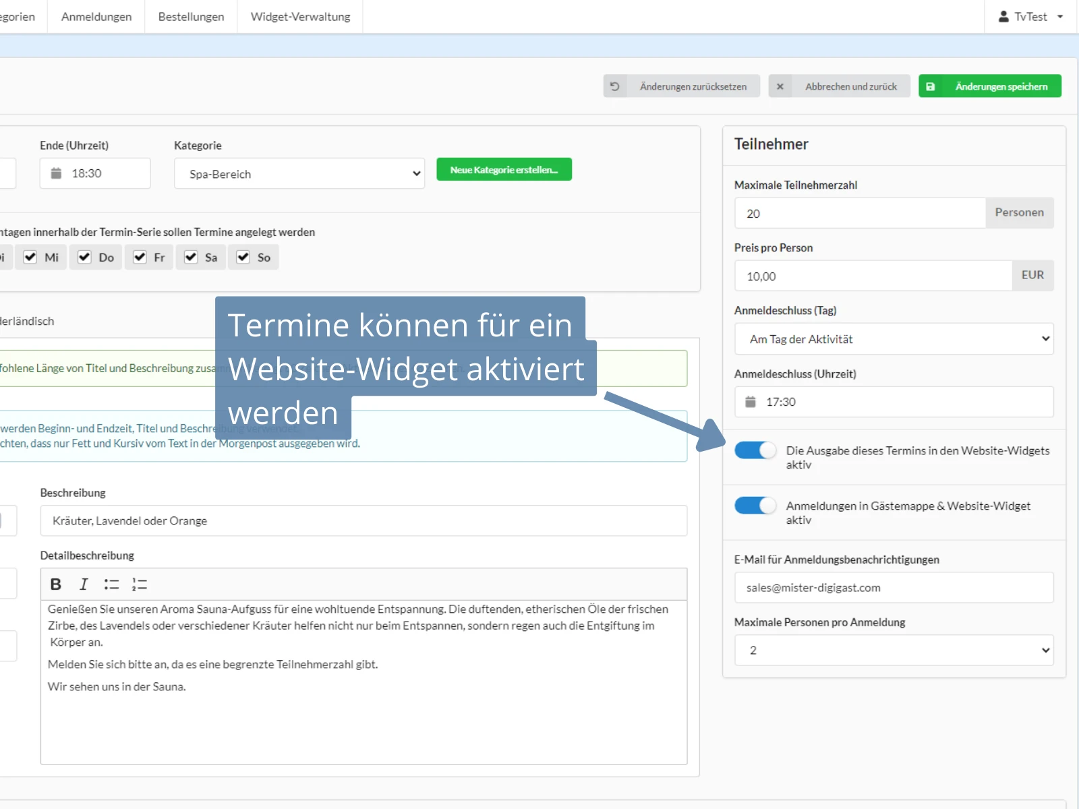The width and height of the screenshot is (1079, 809).
Task: Uncheck the Sa weekday checkbox
Action: point(191,257)
